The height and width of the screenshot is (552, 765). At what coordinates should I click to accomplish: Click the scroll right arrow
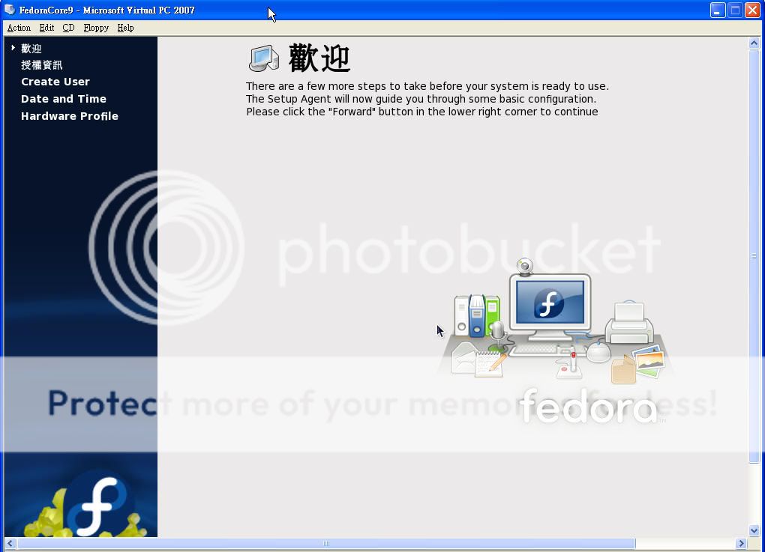point(741,543)
